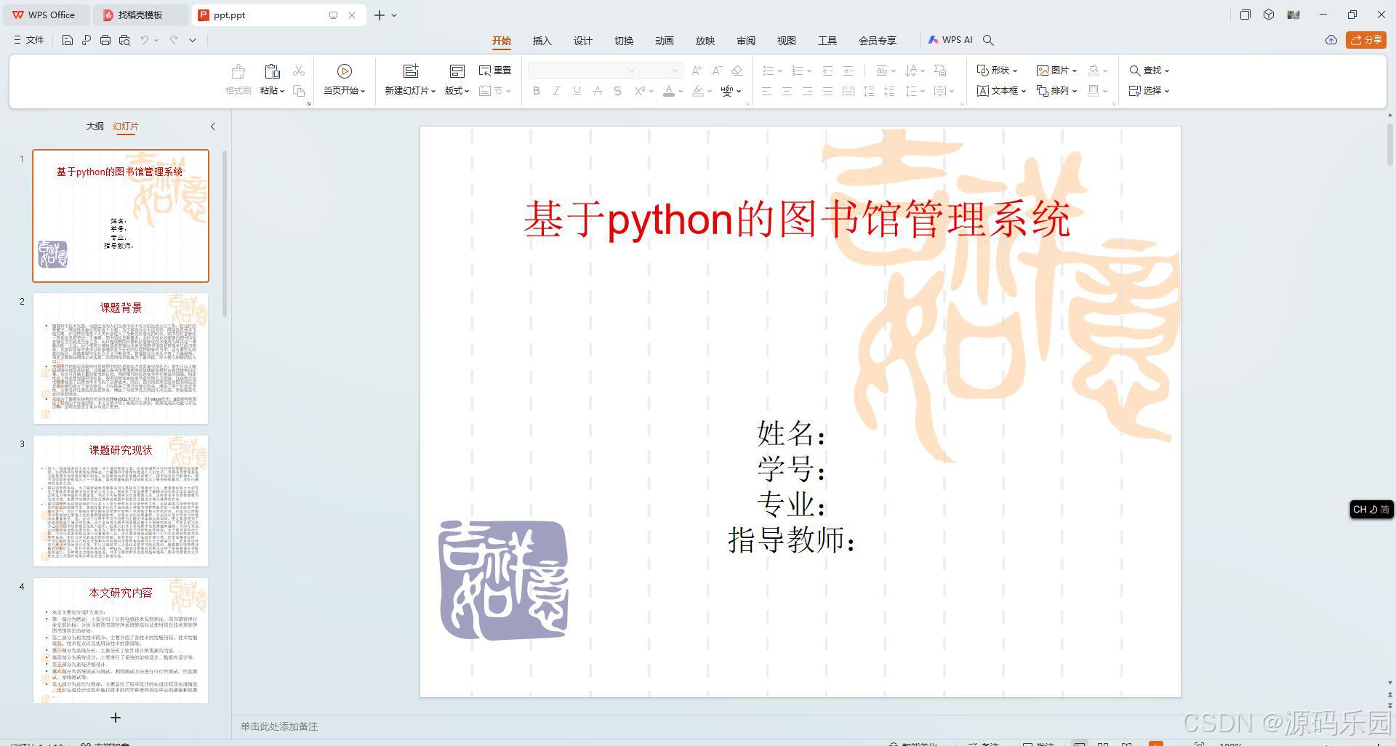Open the find tool 查找
Viewport: 1396px width, 746px height.
(x=1148, y=70)
